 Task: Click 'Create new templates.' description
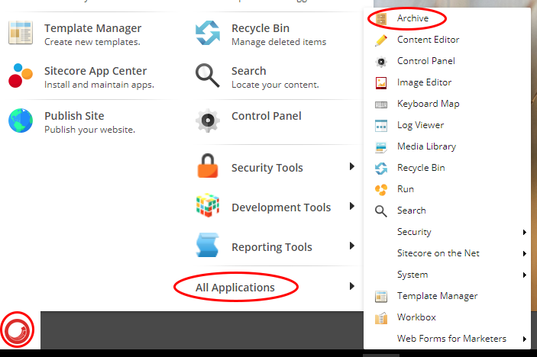[92, 42]
